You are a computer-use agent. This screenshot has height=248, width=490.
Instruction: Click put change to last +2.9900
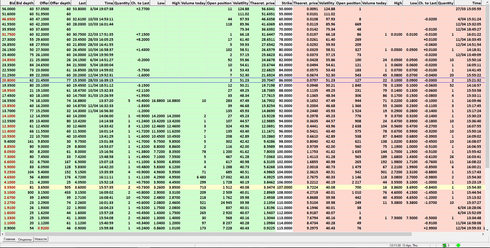(x=430, y=228)
